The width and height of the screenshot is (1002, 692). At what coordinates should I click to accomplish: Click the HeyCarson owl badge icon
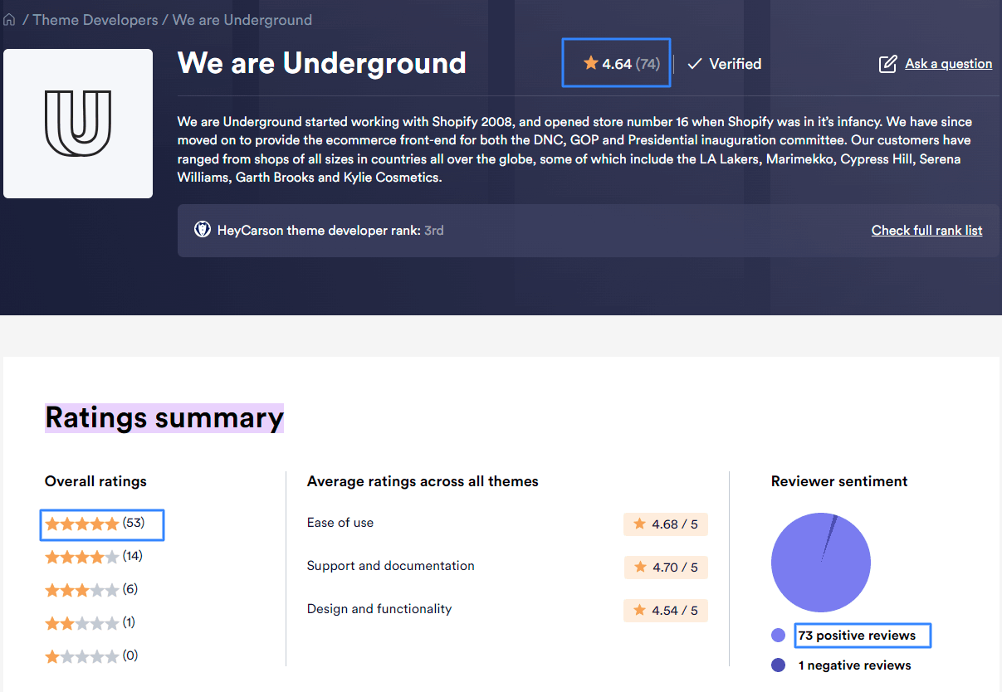(202, 230)
